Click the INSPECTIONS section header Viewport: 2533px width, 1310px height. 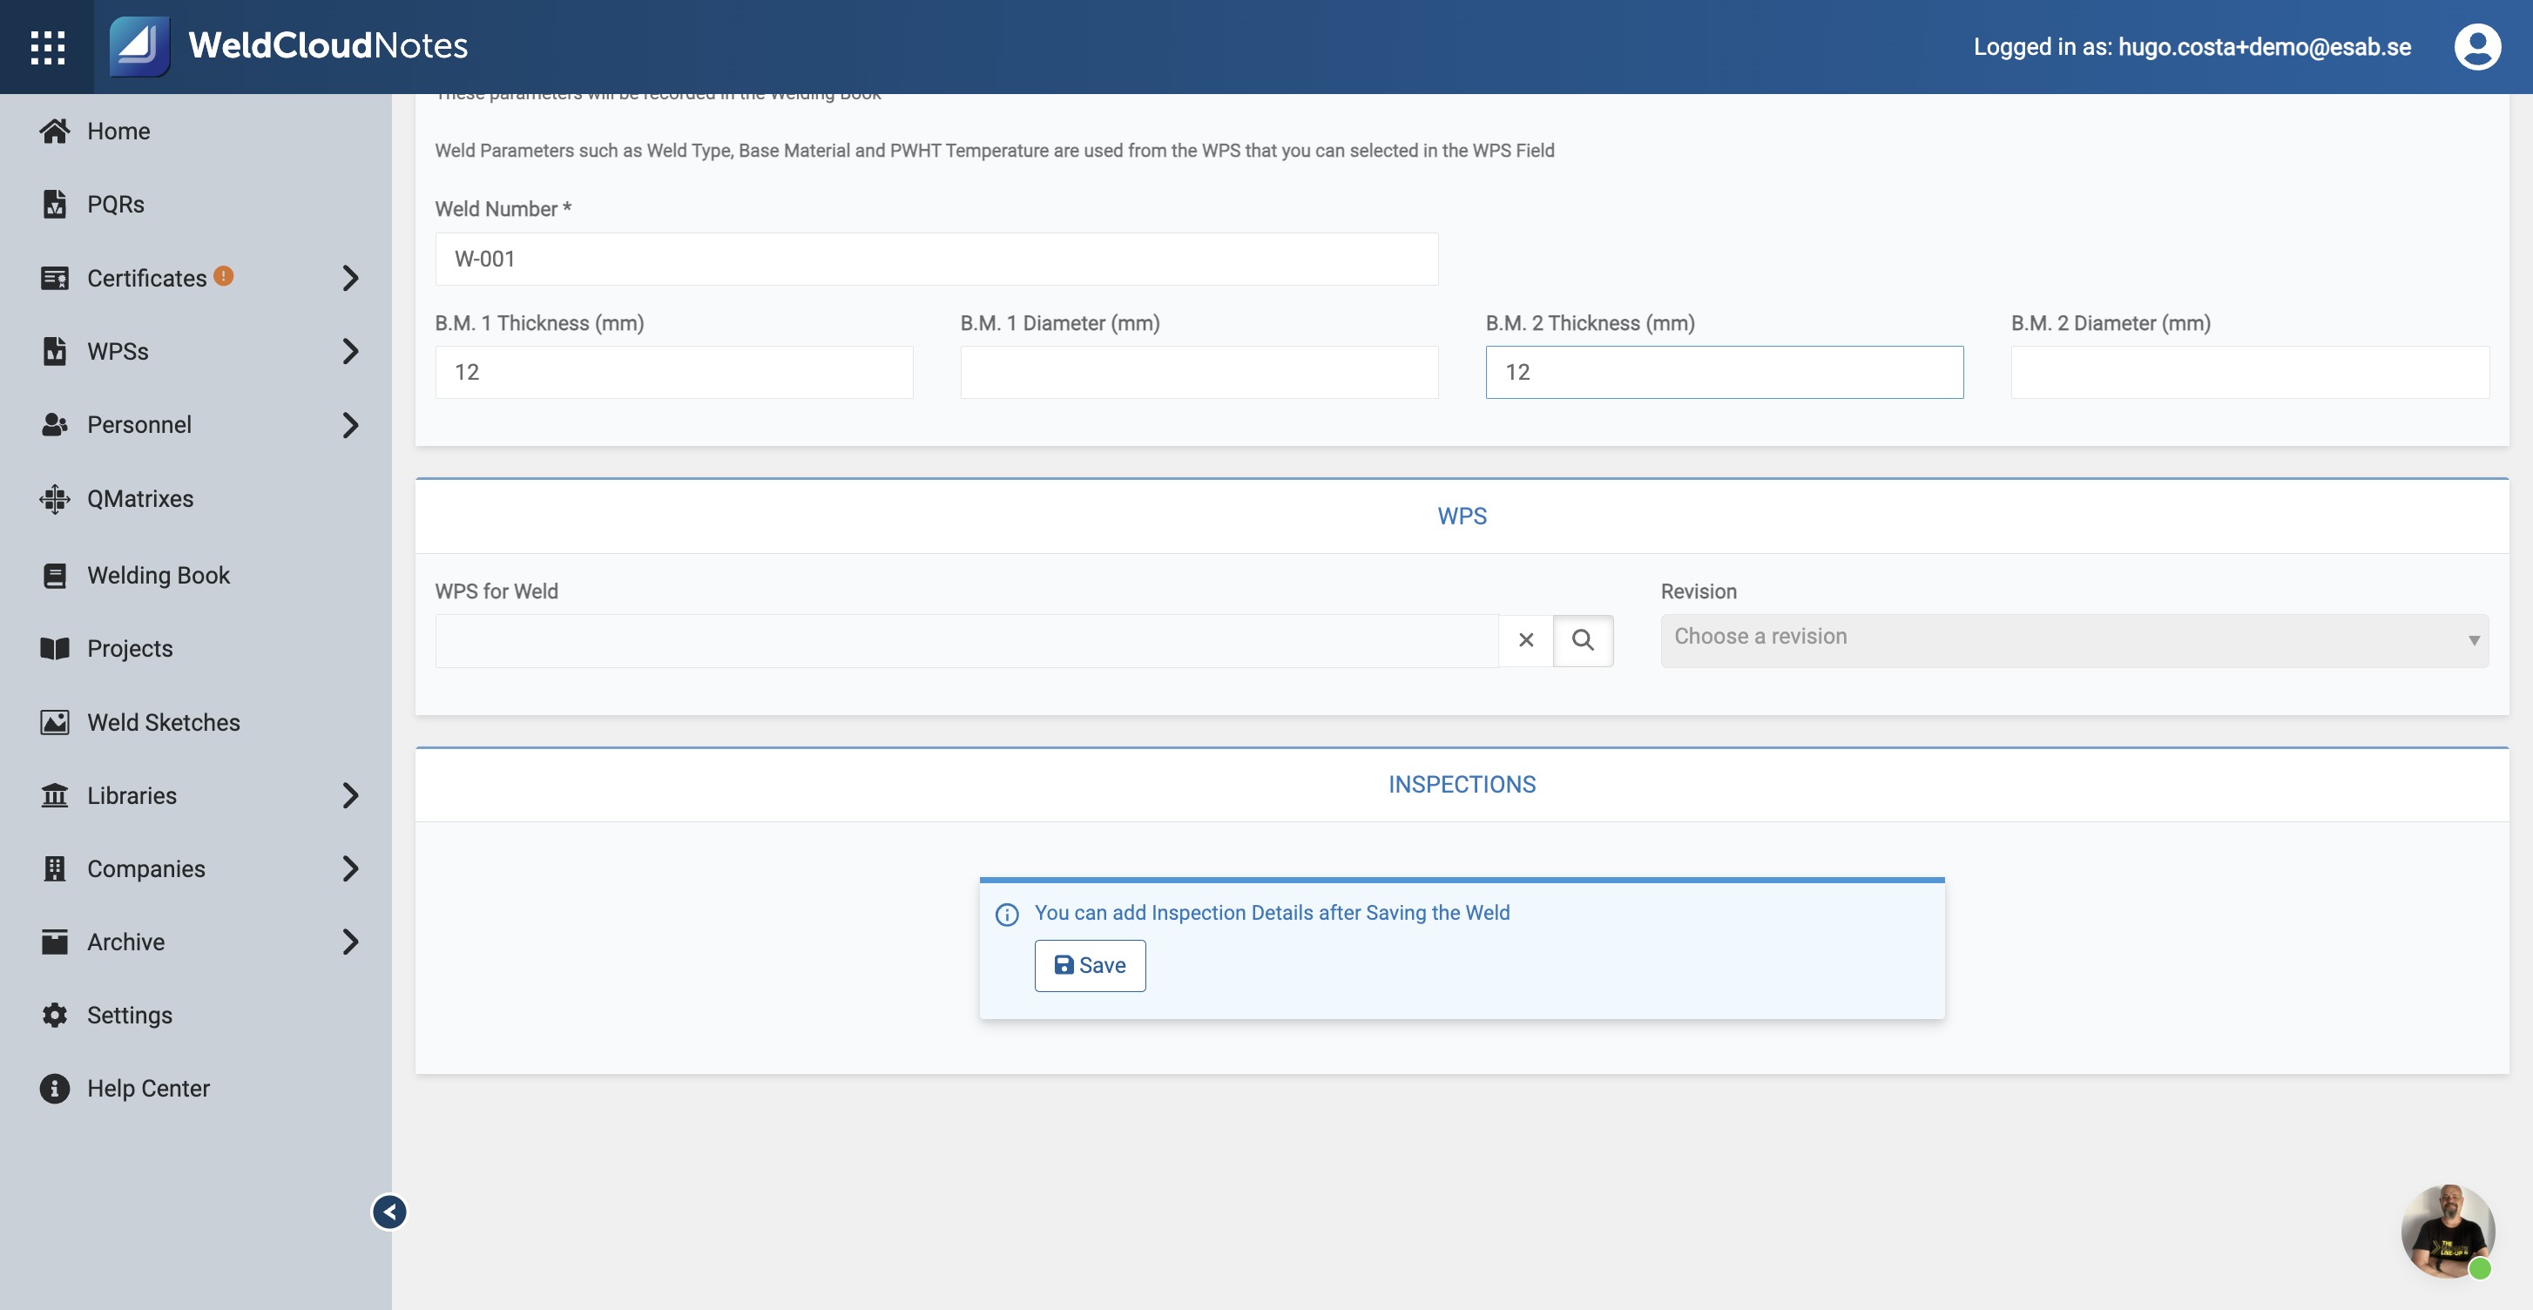[1462, 784]
